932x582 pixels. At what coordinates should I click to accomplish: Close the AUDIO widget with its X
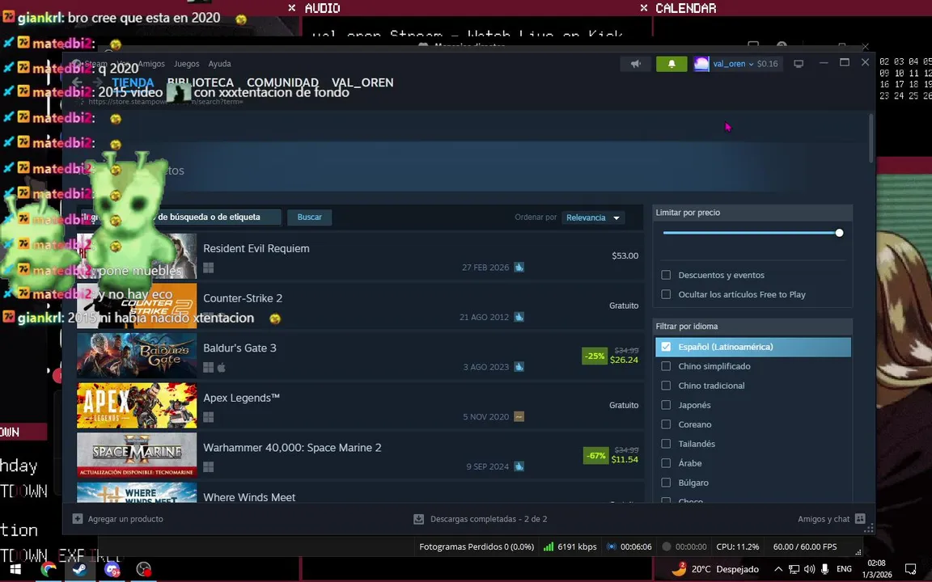(291, 8)
